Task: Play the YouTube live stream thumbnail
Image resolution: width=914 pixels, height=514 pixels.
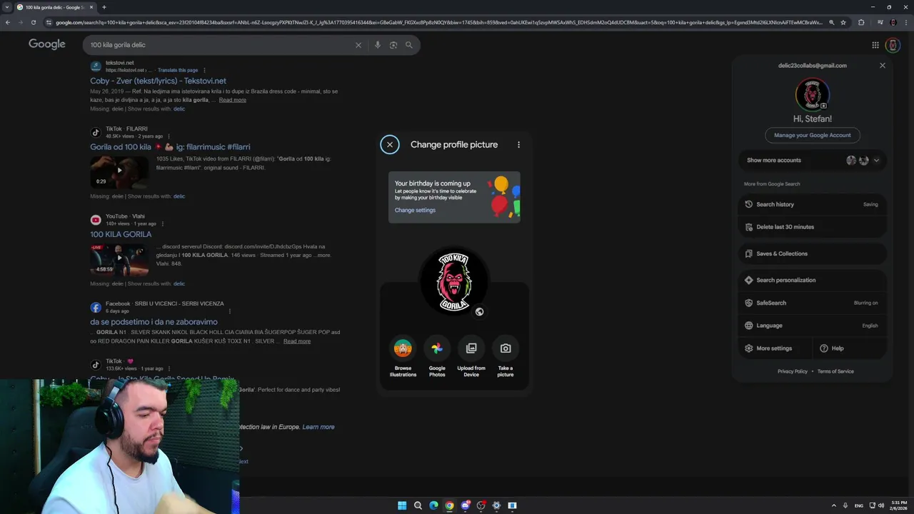Action: coord(119,260)
